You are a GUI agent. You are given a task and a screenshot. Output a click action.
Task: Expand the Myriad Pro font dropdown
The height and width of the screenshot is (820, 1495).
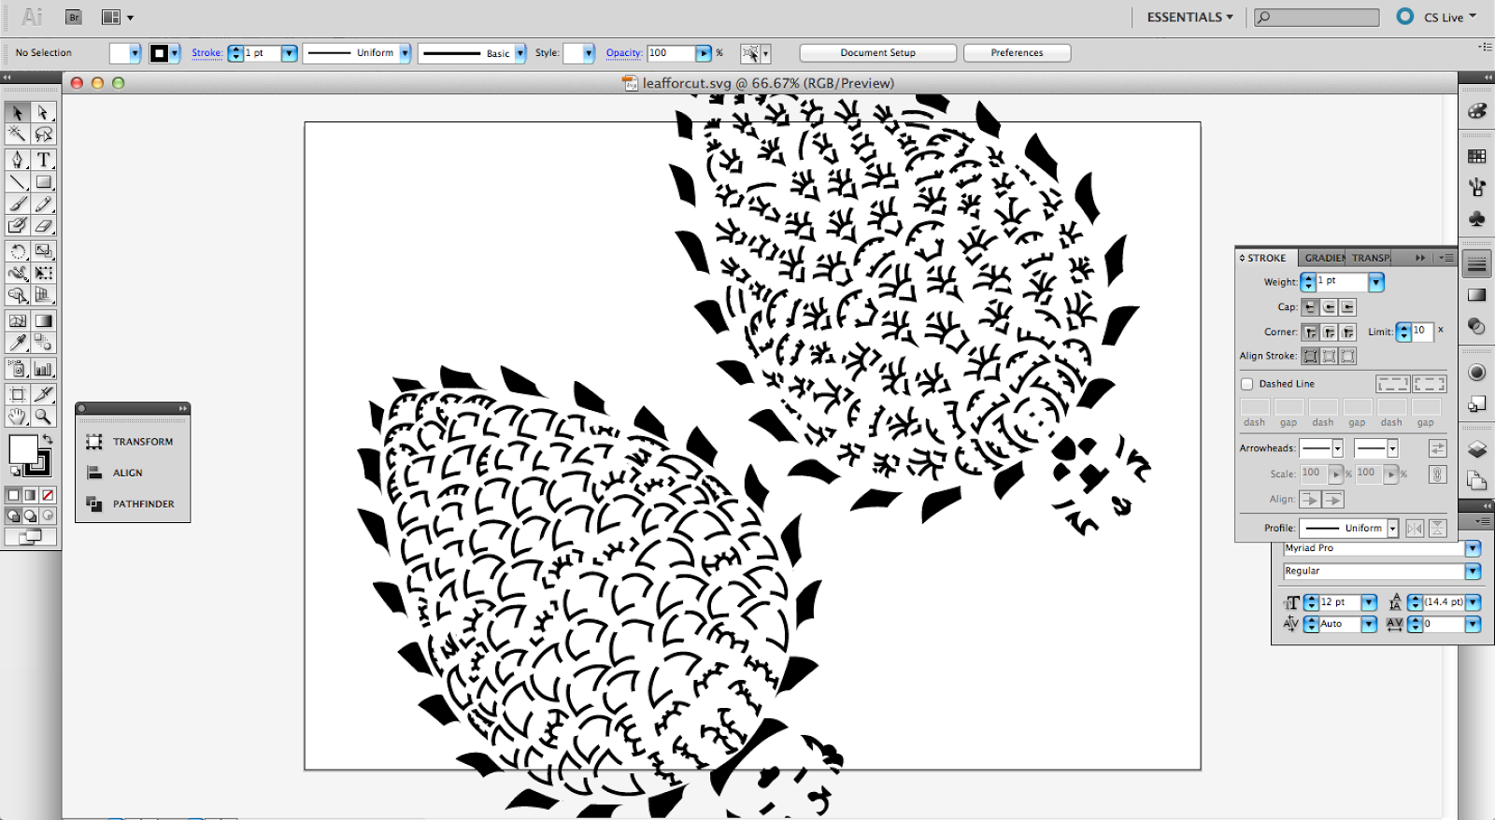(x=1474, y=548)
